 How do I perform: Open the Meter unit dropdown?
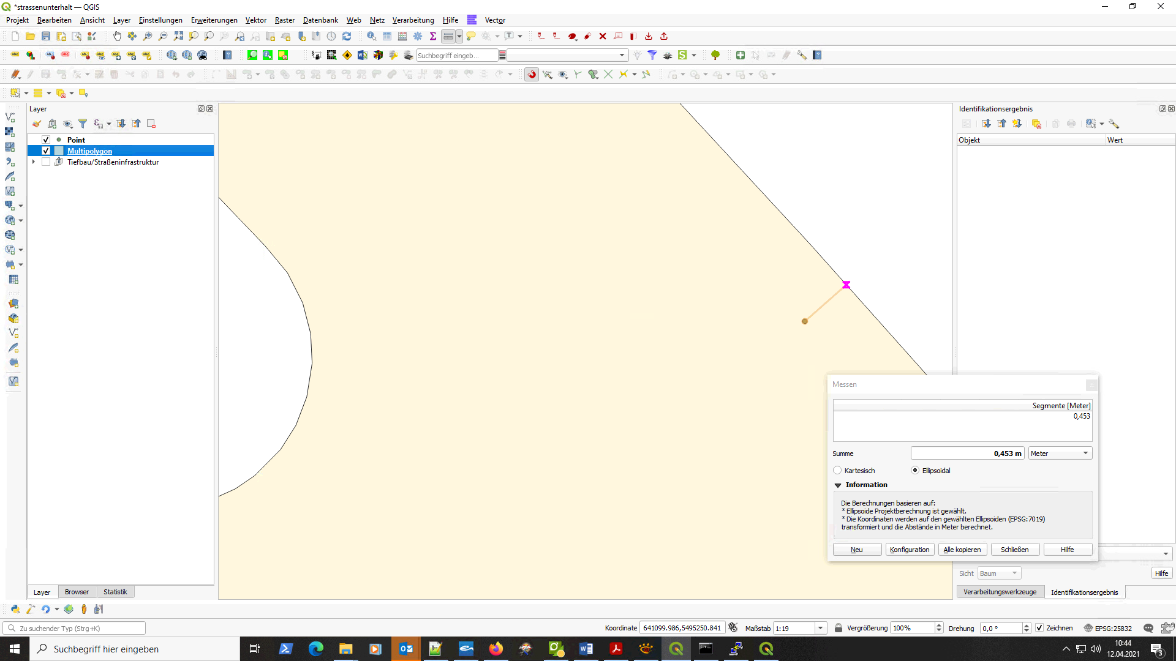coord(1060,454)
